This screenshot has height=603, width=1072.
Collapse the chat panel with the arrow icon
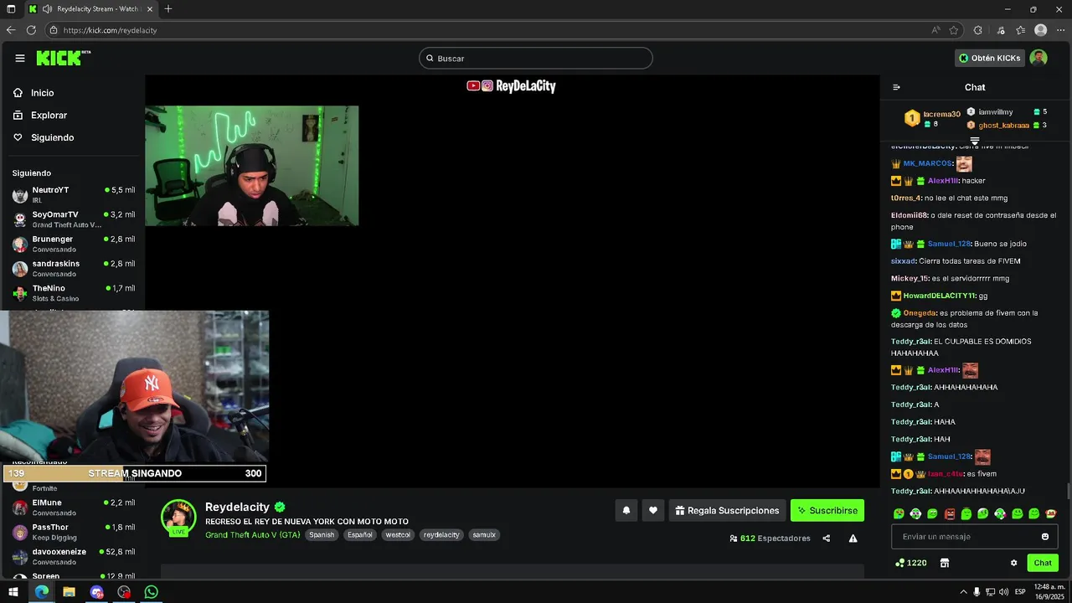tap(896, 87)
